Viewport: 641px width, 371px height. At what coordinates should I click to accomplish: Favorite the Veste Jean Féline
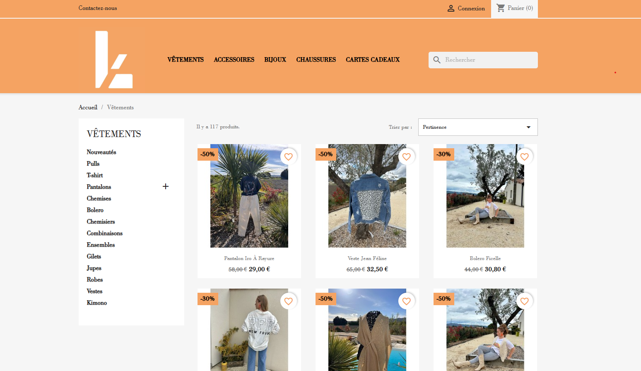pyautogui.click(x=407, y=157)
